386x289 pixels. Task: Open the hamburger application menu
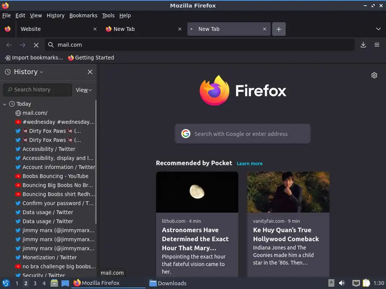[377, 45]
